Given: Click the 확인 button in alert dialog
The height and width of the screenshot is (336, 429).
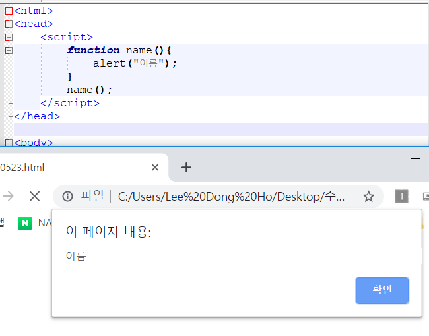Looking at the screenshot, I should [x=382, y=290].
